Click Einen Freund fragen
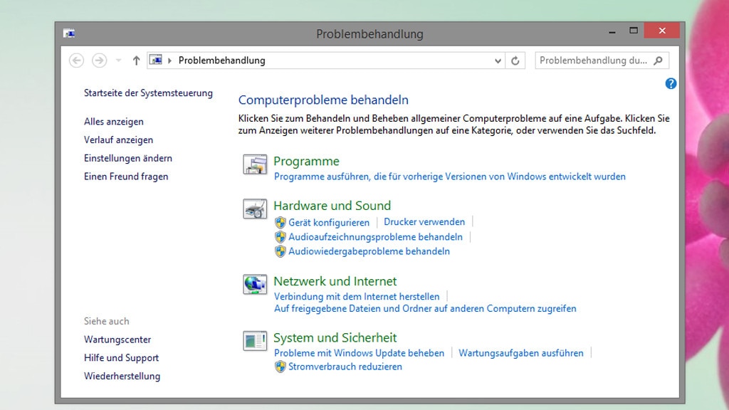 click(126, 177)
